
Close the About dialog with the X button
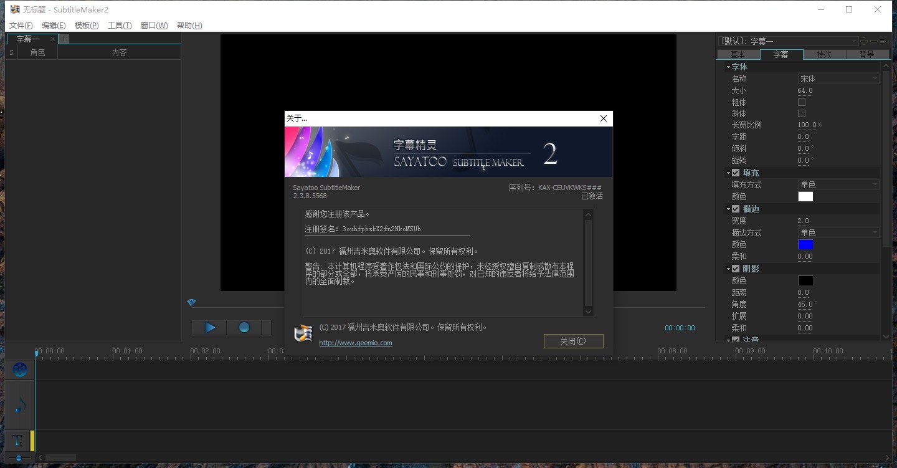click(x=603, y=118)
